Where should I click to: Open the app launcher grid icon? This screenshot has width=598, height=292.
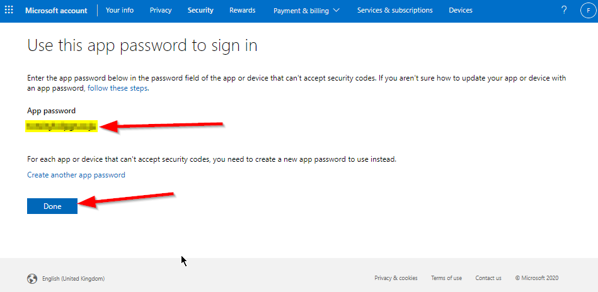9,10
